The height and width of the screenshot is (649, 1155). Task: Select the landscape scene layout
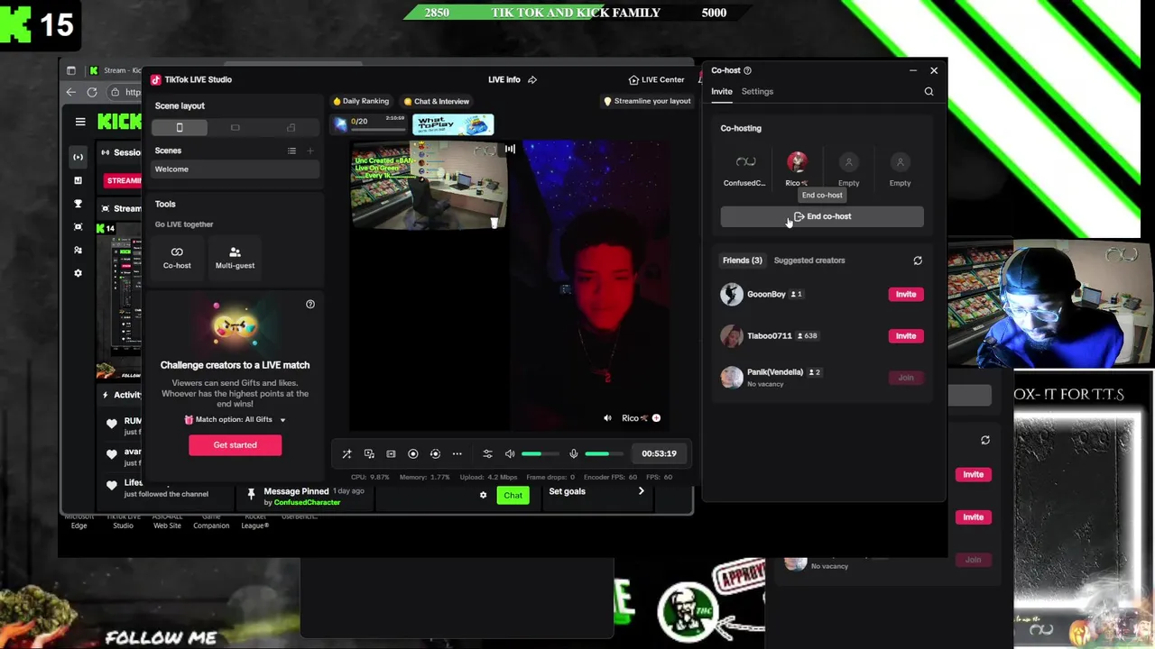coord(235,127)
